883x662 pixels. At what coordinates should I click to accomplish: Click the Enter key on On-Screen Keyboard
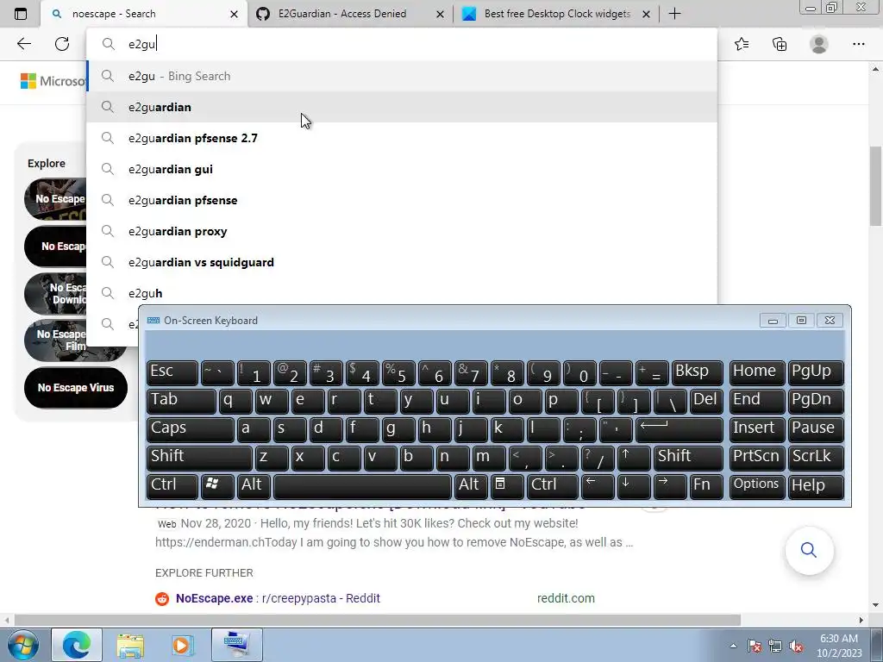679,428
